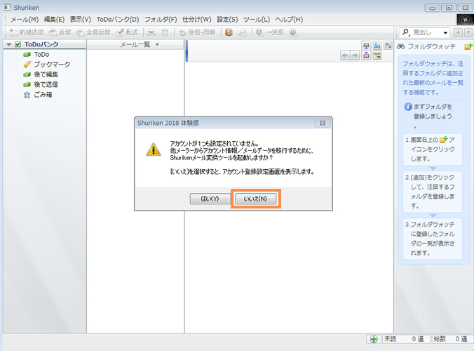Click the address book icon in toolbar
The height and width of the screenshot is (351, 474).
coord(229,32)
